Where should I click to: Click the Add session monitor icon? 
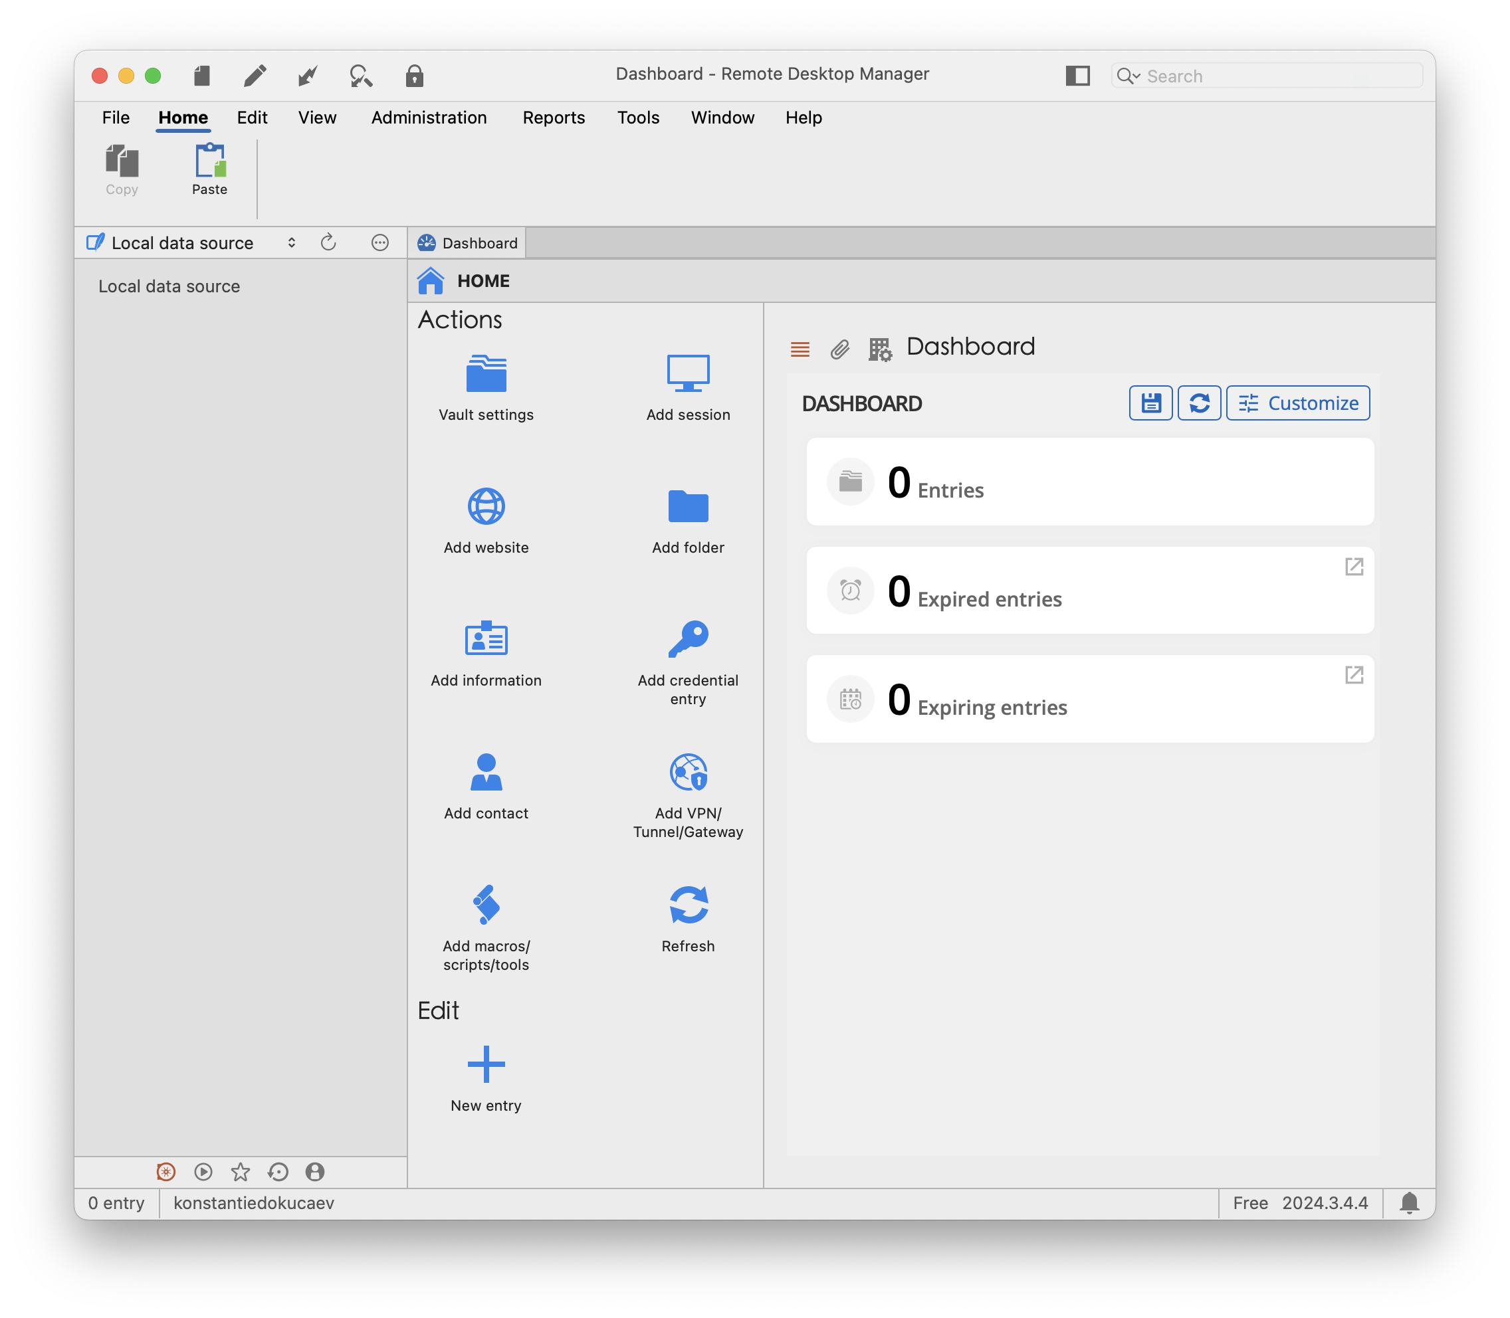point(687,373)
